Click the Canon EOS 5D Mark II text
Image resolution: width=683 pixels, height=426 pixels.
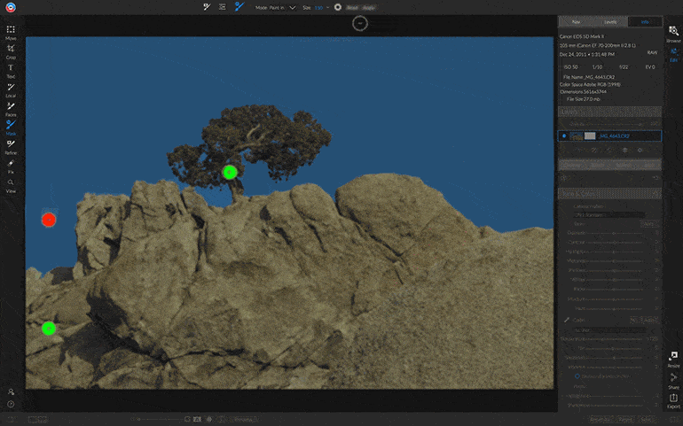[x=582, y=36]
